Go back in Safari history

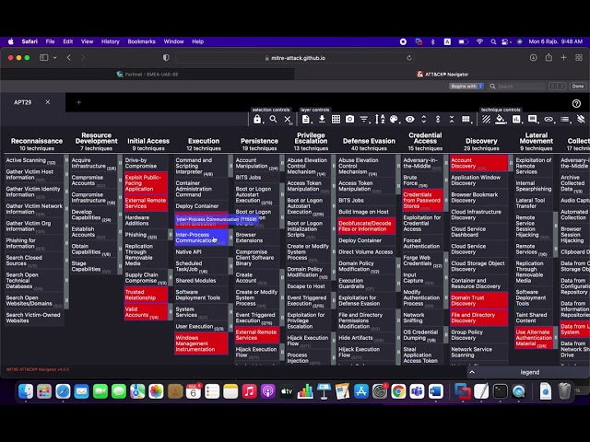[68, 57]
